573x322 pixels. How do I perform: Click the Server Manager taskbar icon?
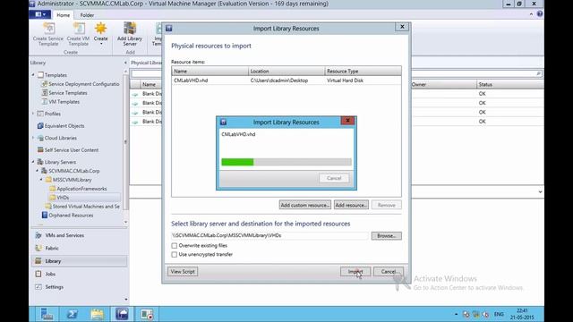pyautogui.click(x=47, y=314)
